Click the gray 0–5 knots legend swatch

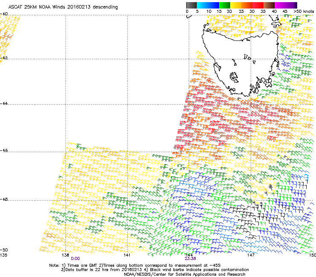[191, 5]
